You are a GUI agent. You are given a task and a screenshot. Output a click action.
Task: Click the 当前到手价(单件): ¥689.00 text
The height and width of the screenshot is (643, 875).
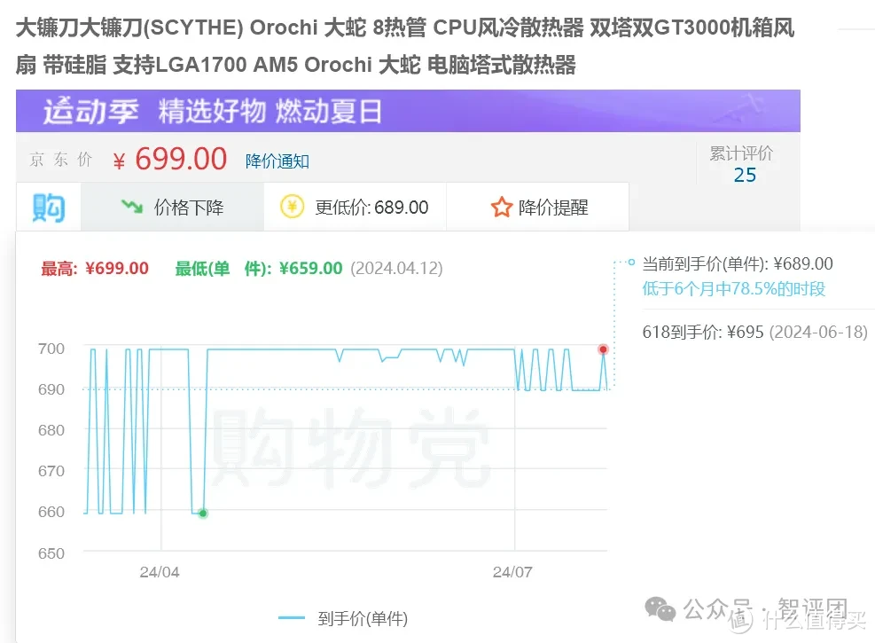[738, 263]
